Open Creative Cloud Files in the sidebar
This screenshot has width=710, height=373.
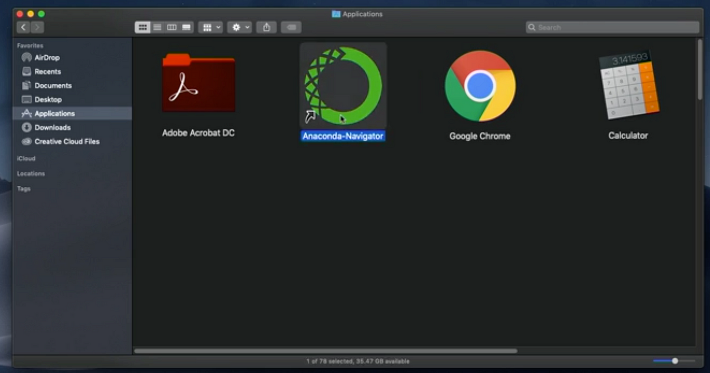coord(72,141)
